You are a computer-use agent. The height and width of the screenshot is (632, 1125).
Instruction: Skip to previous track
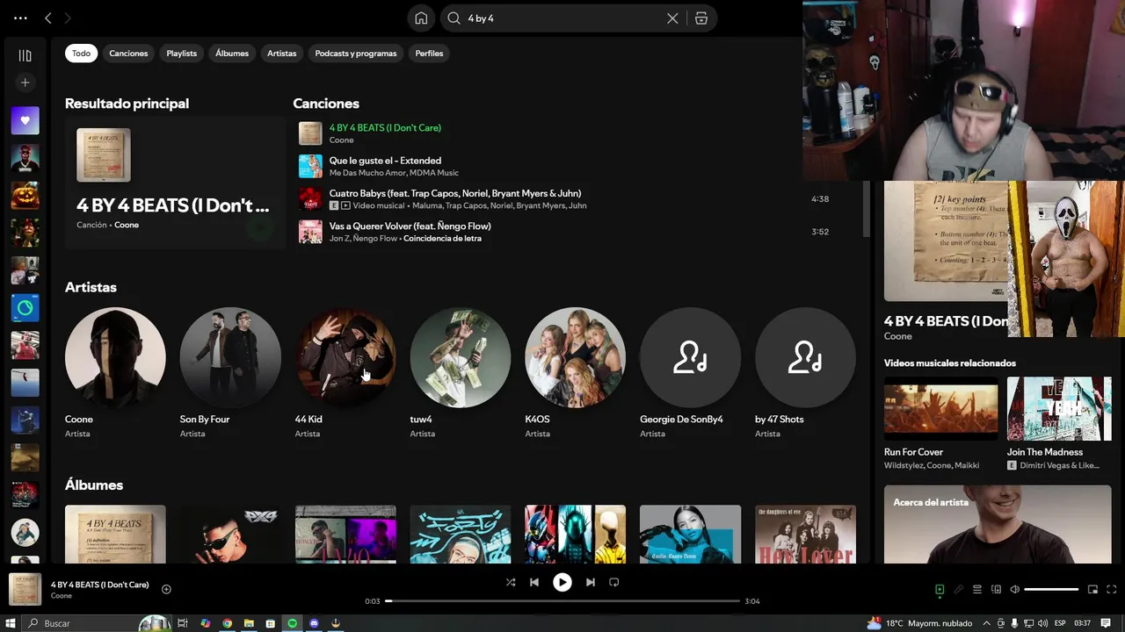(534, 582)
